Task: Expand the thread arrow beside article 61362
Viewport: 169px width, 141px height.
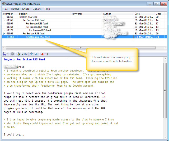Action: pos(4,34)
